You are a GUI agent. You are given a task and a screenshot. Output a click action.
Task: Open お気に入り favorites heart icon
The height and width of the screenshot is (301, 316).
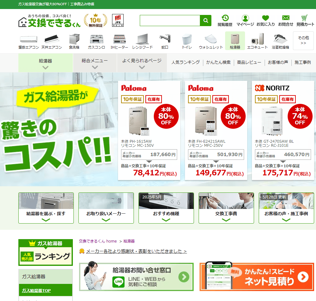tap(266, 21)
